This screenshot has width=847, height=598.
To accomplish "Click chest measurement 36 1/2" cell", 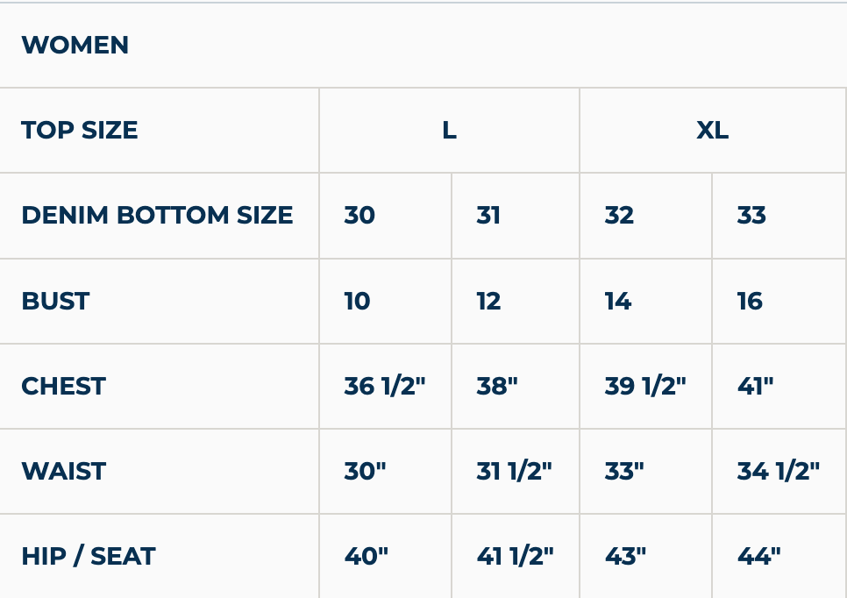I will pos(384,387).
